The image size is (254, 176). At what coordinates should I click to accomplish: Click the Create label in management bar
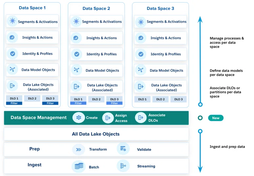(x=92, y=117)
